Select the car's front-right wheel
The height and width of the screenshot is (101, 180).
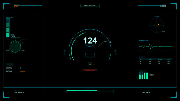coord(94,47)
